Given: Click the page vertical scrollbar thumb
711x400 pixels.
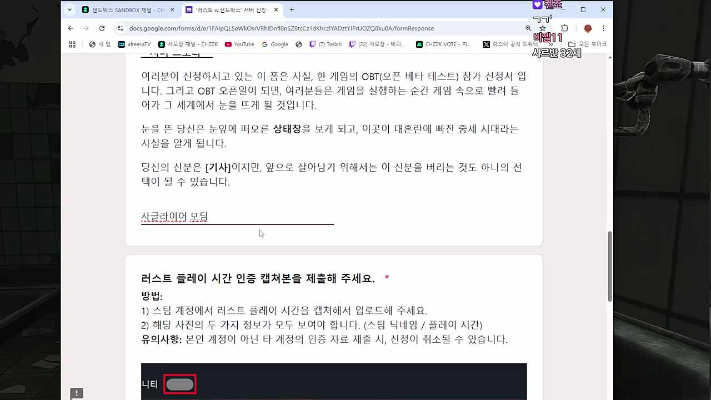Looking at the screenshot, I should (610, 266).
